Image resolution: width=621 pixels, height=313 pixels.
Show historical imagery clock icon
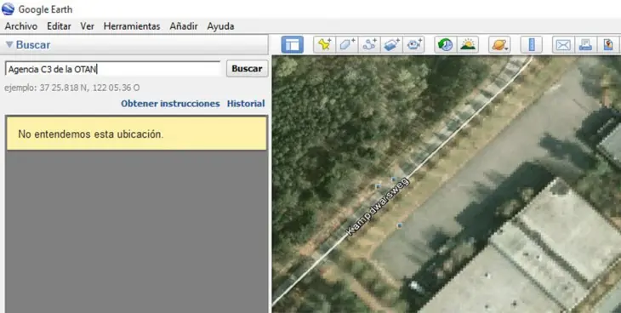[446, 45]
